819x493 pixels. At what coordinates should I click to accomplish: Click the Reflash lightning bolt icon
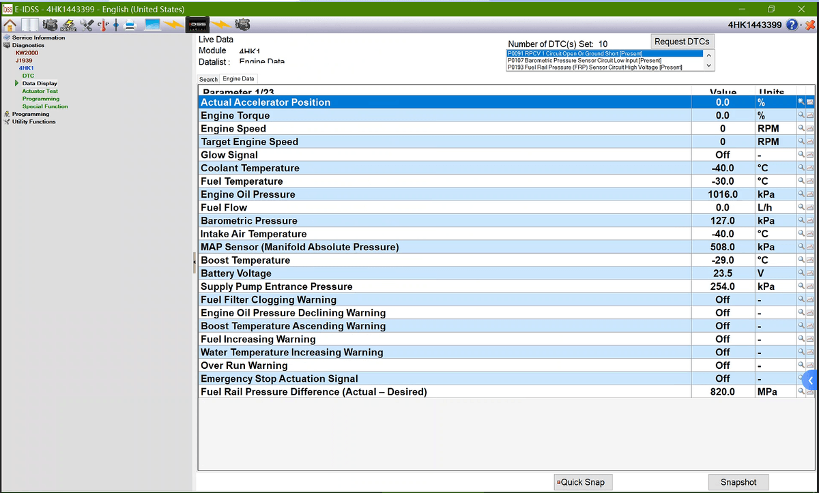click(x=68, y=25)
